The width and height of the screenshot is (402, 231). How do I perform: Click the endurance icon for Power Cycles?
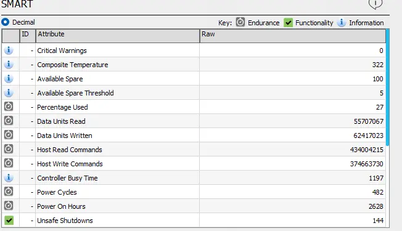[9, 192]
